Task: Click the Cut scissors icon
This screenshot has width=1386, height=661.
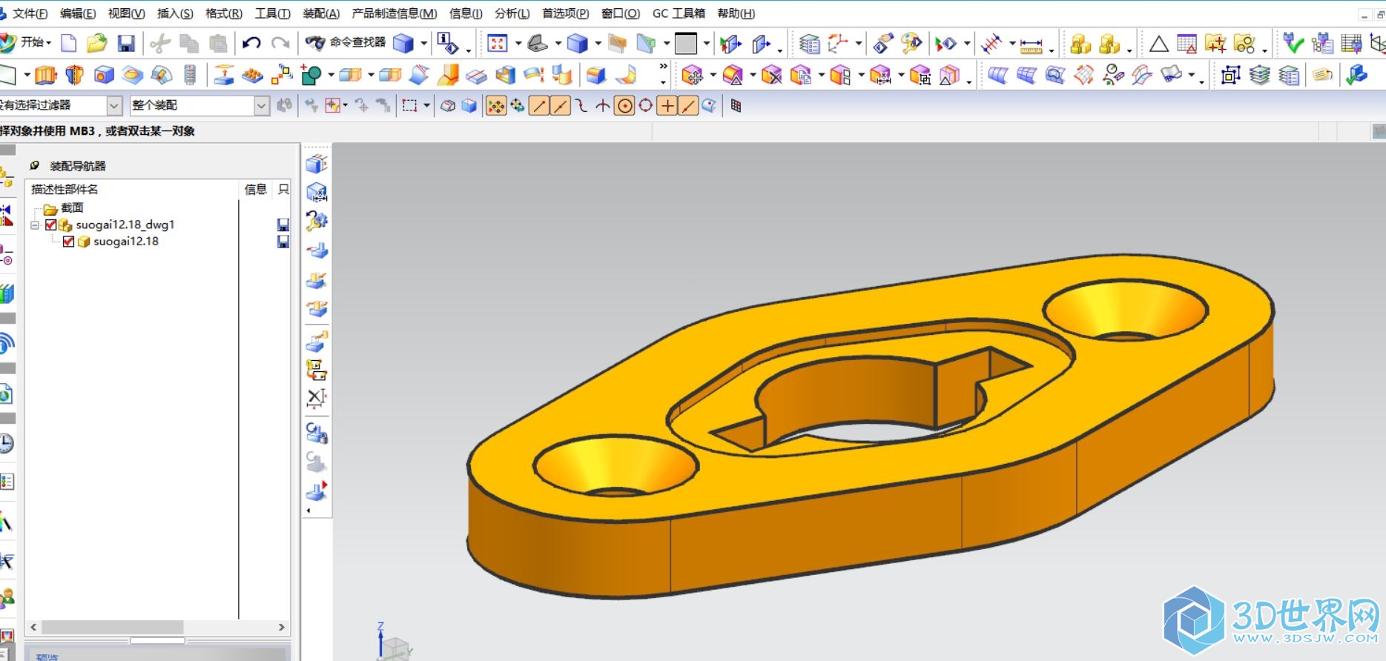Action: click(x=160, y=44)
